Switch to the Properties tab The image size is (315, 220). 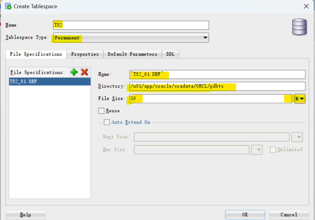click(x=85, y=54)
